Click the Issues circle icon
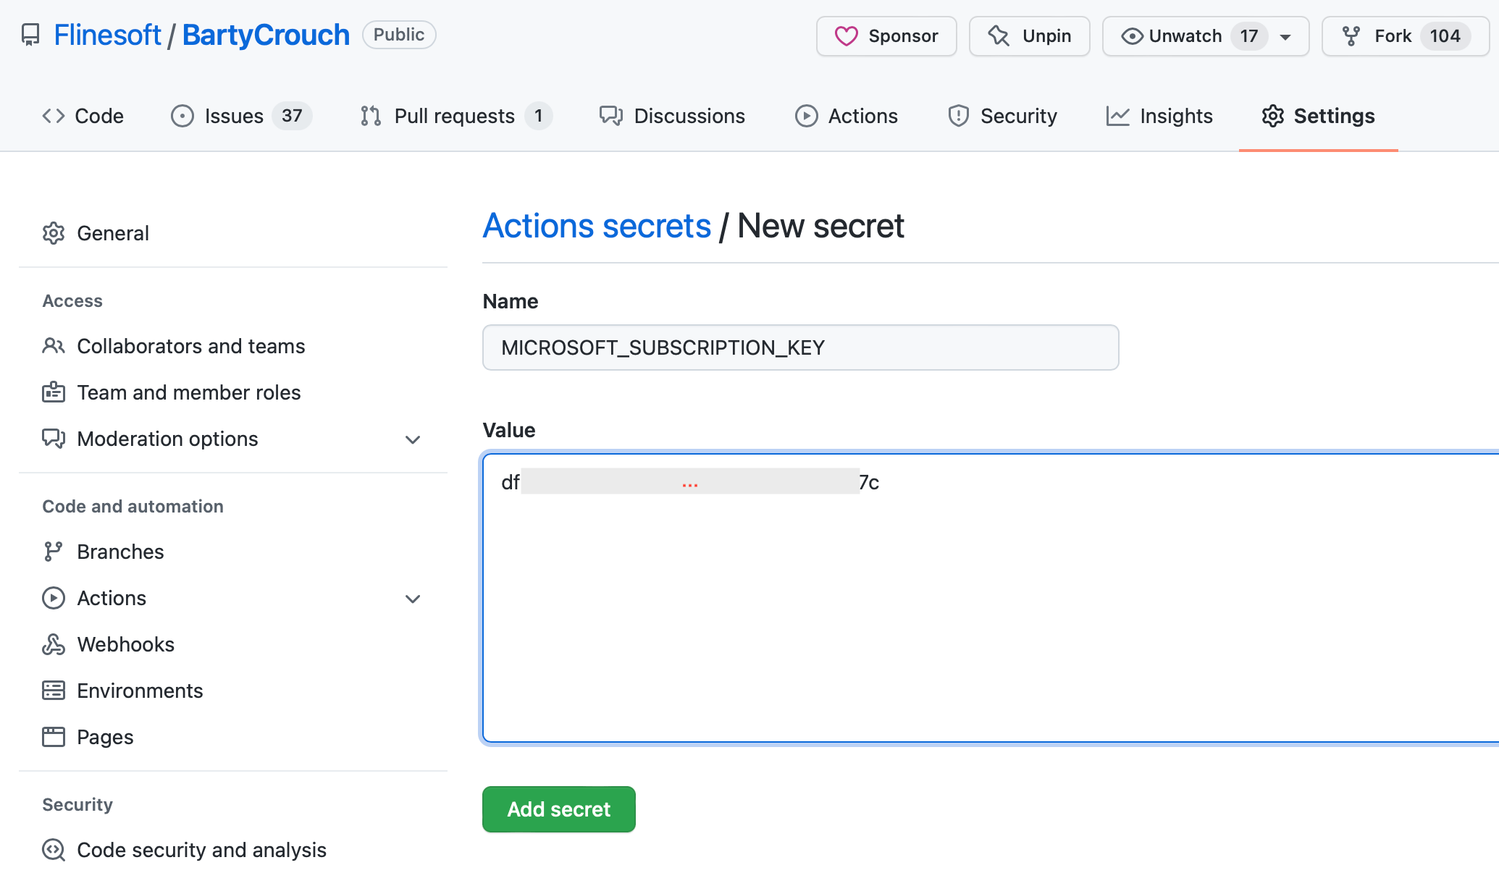The width and height of the screenshot is (1499, 873). 182,116
